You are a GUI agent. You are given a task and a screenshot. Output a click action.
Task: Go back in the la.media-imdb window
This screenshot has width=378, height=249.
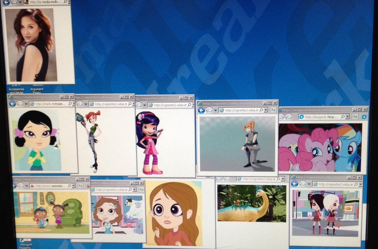(x=6, y=3)
